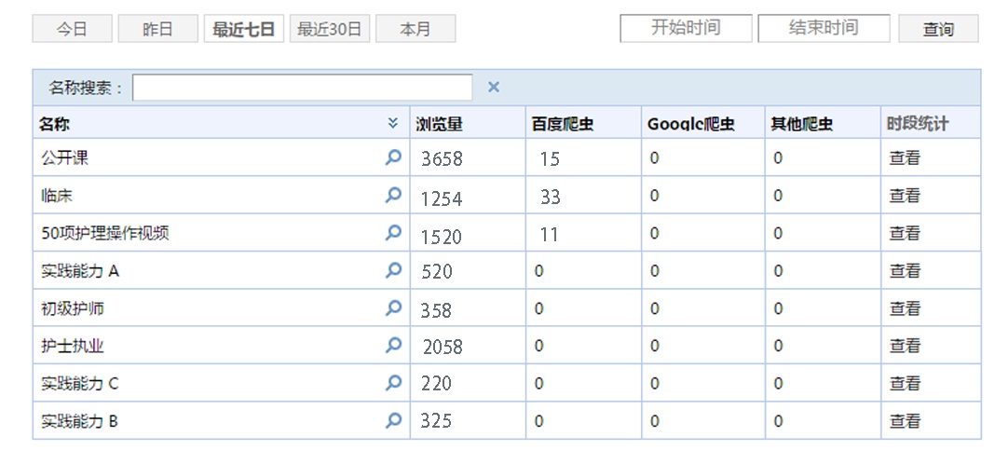1008x464 pixels.
Task: Expand the double-chevron in the 名称 column header
Action: 393,123
